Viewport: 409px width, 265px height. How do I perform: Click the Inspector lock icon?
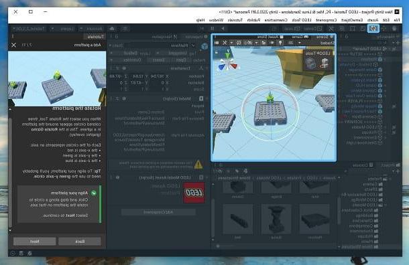click(x=117, y=37)
